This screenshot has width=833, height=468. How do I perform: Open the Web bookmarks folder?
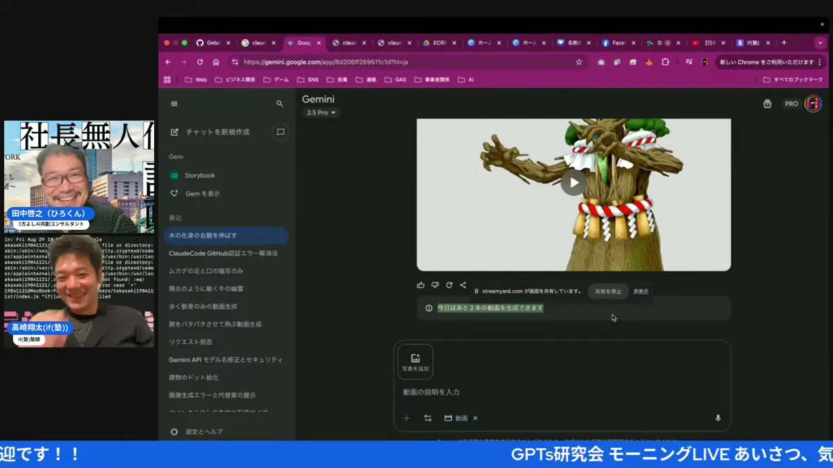(x=195, y=80)
